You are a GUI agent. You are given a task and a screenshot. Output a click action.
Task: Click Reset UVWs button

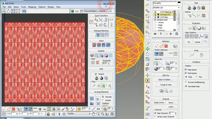tap(159, 103)
